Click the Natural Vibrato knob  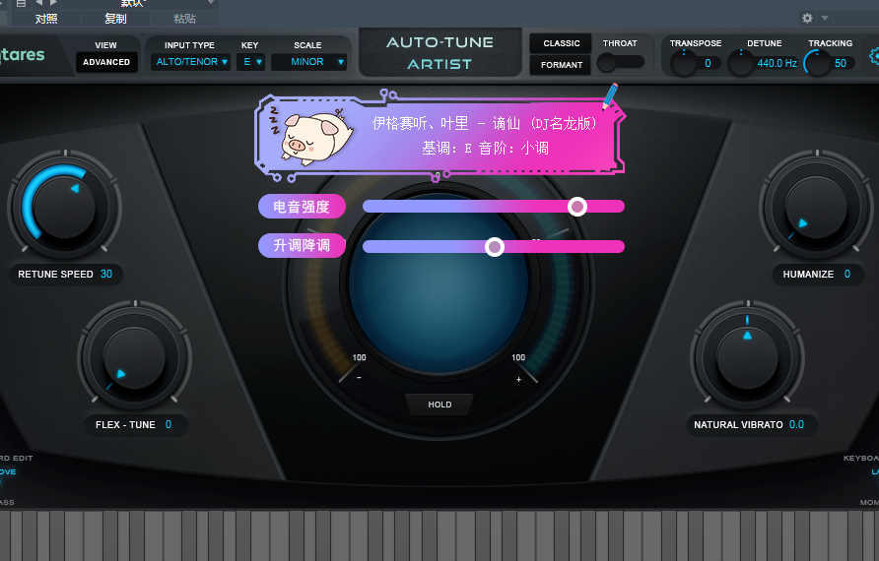[x=747, y=358]
